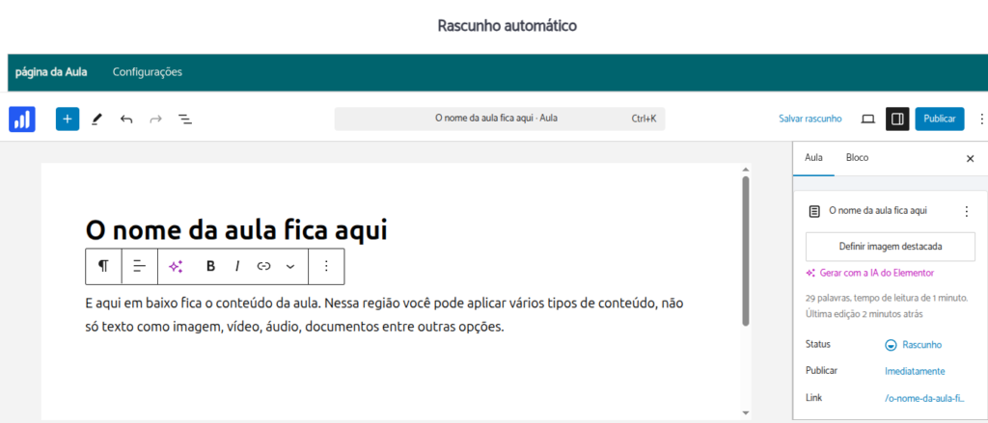The image size is (988, 423).
Task: Select the pencil Tools icon
Action: [96, 119]
